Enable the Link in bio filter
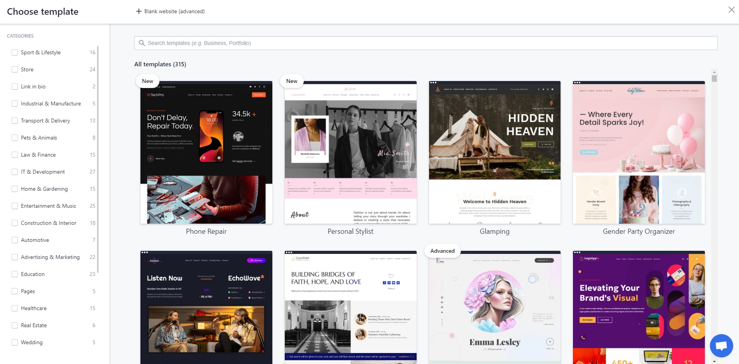739x364 pixels. pos(15,86)
